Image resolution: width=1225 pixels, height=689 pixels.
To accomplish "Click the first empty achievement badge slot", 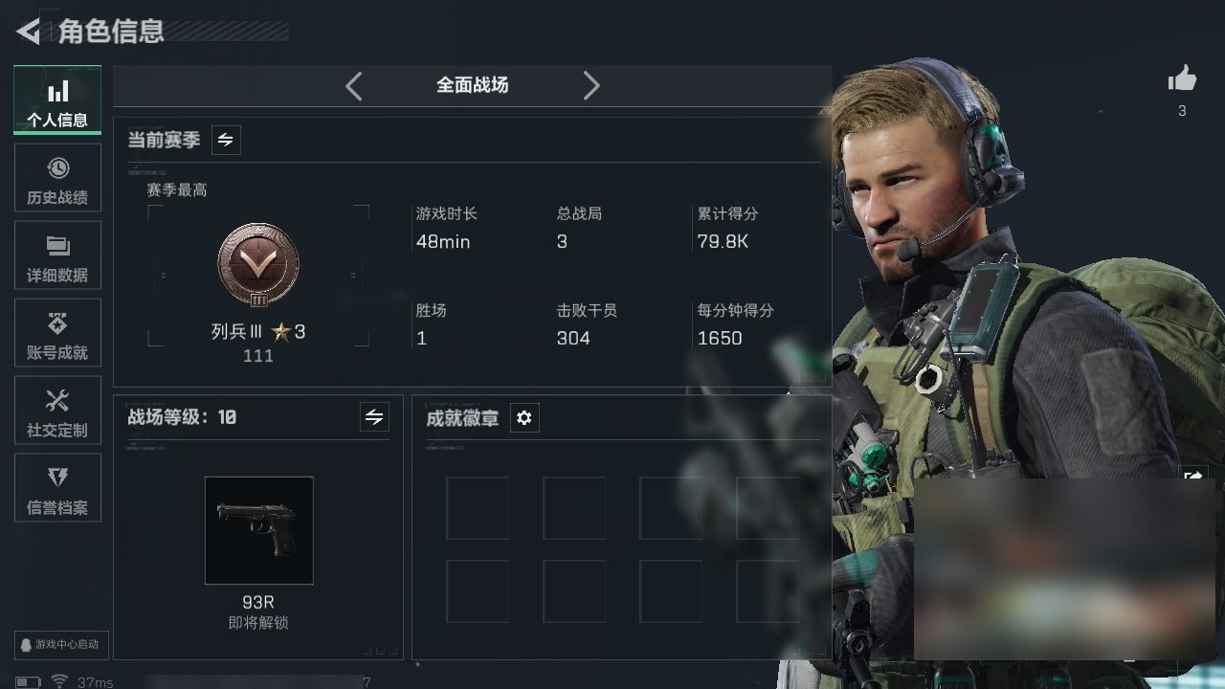I will (478, 508).
